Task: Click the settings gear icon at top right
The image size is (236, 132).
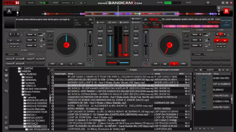Action: pyautogui.click(x=208, y=3)
